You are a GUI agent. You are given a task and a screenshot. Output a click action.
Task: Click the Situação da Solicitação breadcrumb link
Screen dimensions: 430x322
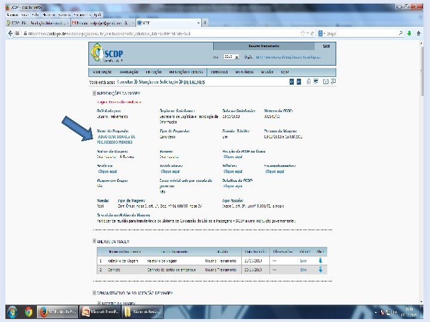pos(158,82)
